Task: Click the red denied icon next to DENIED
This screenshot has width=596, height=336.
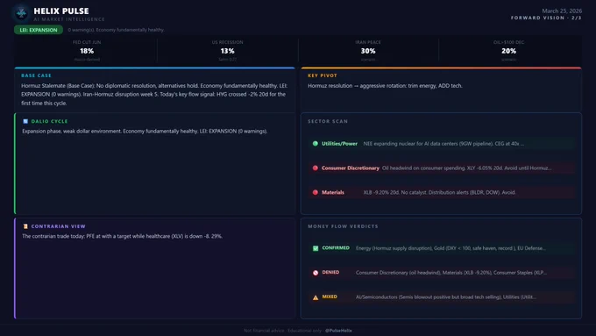Action: tap(316, 273)
